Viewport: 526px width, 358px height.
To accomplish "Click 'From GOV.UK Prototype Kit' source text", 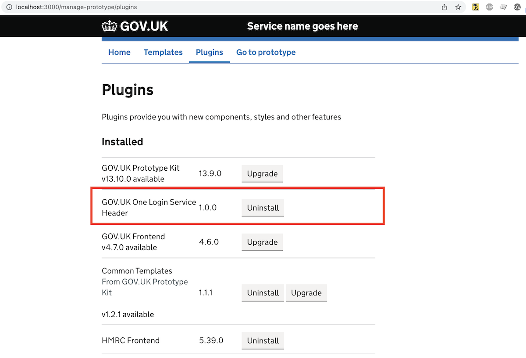I will (145, 287).
